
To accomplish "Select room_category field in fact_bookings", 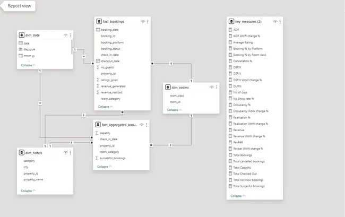I will click(x=110, y=99).
